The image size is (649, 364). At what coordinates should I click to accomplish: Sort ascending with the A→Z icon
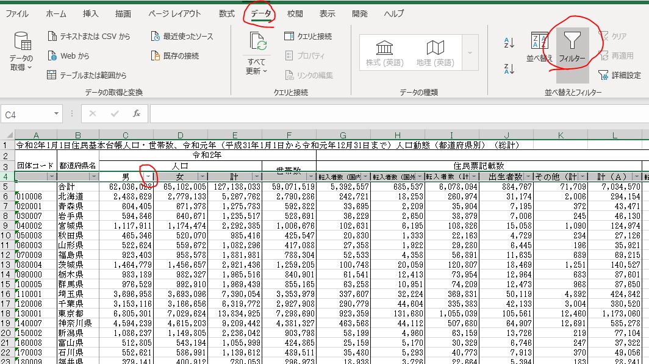509,43
